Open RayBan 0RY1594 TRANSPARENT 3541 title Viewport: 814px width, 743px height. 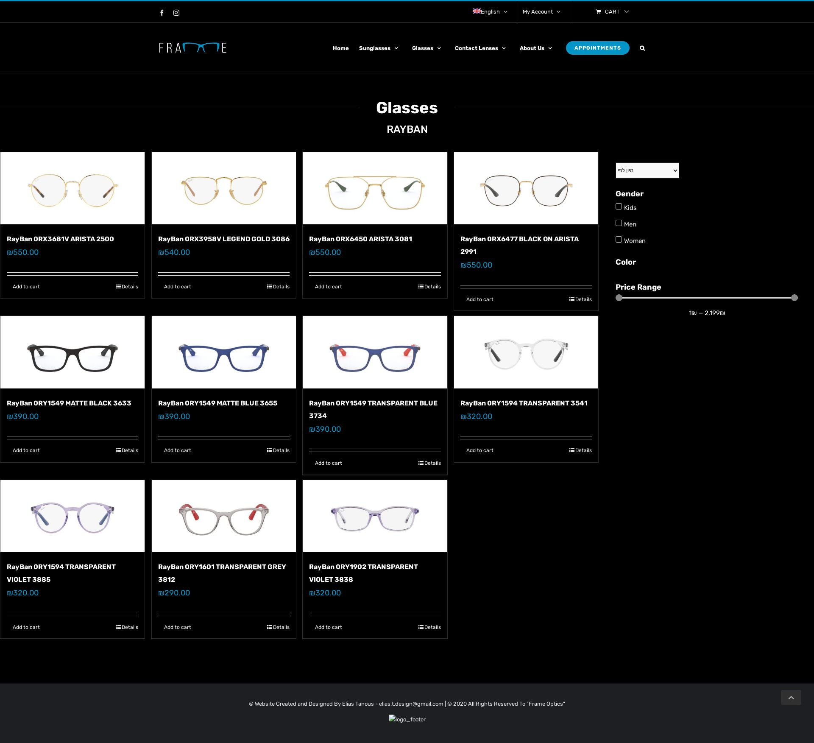pyautogui.click(x=524, y=403)
